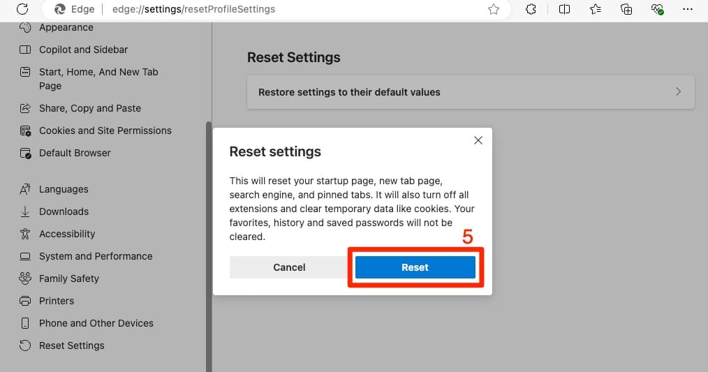Expand Restore settings to their default values
The image size is (708, 372).
[x=471, y=92]
